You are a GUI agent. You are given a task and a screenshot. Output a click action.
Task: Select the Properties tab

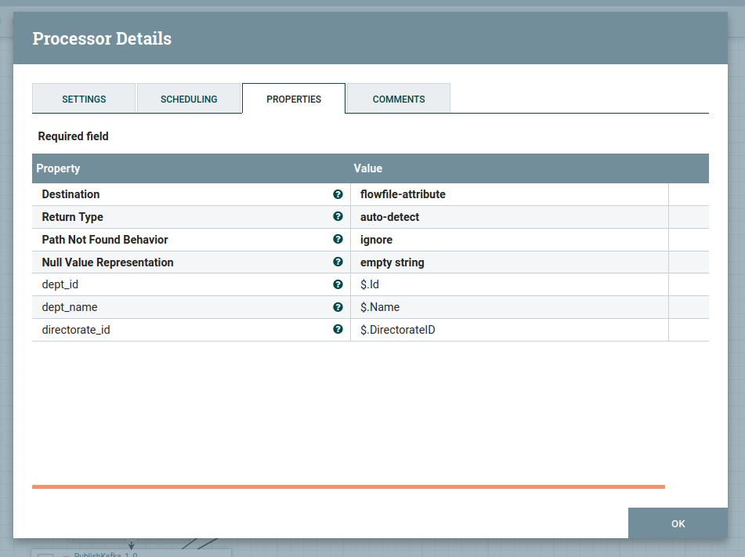tap(294, 99)
